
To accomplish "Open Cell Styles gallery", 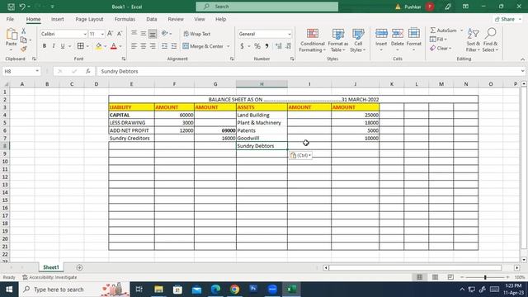I will click(357, 40).
